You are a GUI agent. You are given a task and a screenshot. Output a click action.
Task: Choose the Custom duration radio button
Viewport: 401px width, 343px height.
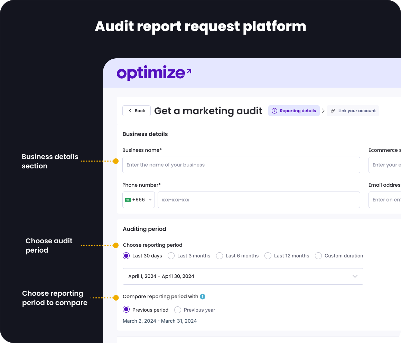tap(318, 256)
